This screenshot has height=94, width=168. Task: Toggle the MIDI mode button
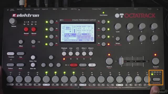[33, 42]
